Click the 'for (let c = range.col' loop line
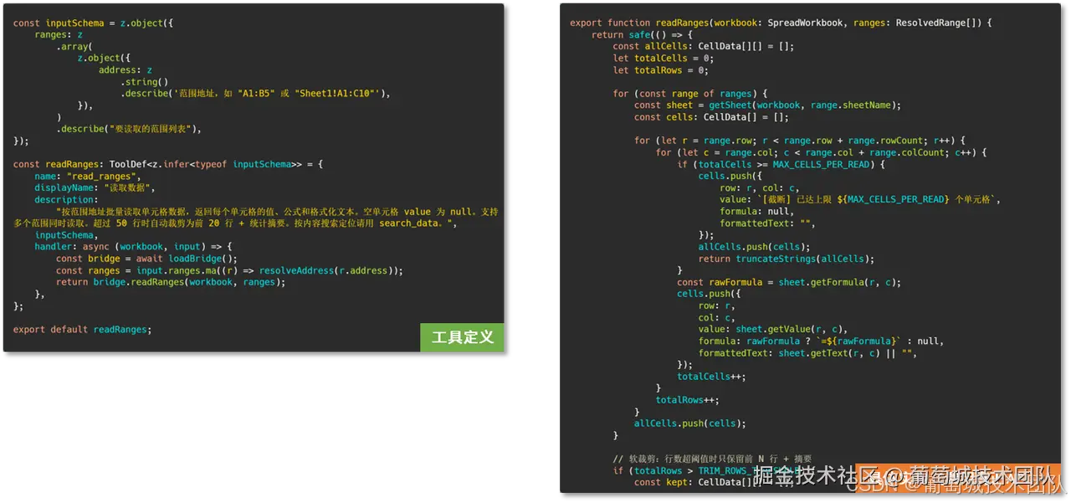1071x503 pixels. (x=822, y=152)
